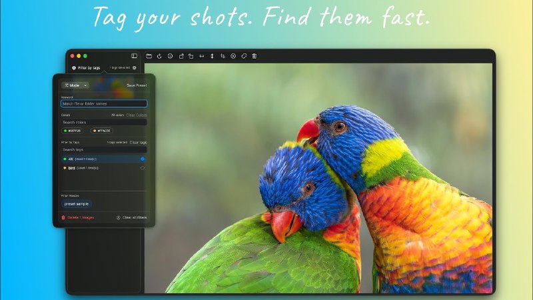Click the refresh icon in toolbar
The width and height of the screenshot is (533, 300).
[x=160, y=56]
